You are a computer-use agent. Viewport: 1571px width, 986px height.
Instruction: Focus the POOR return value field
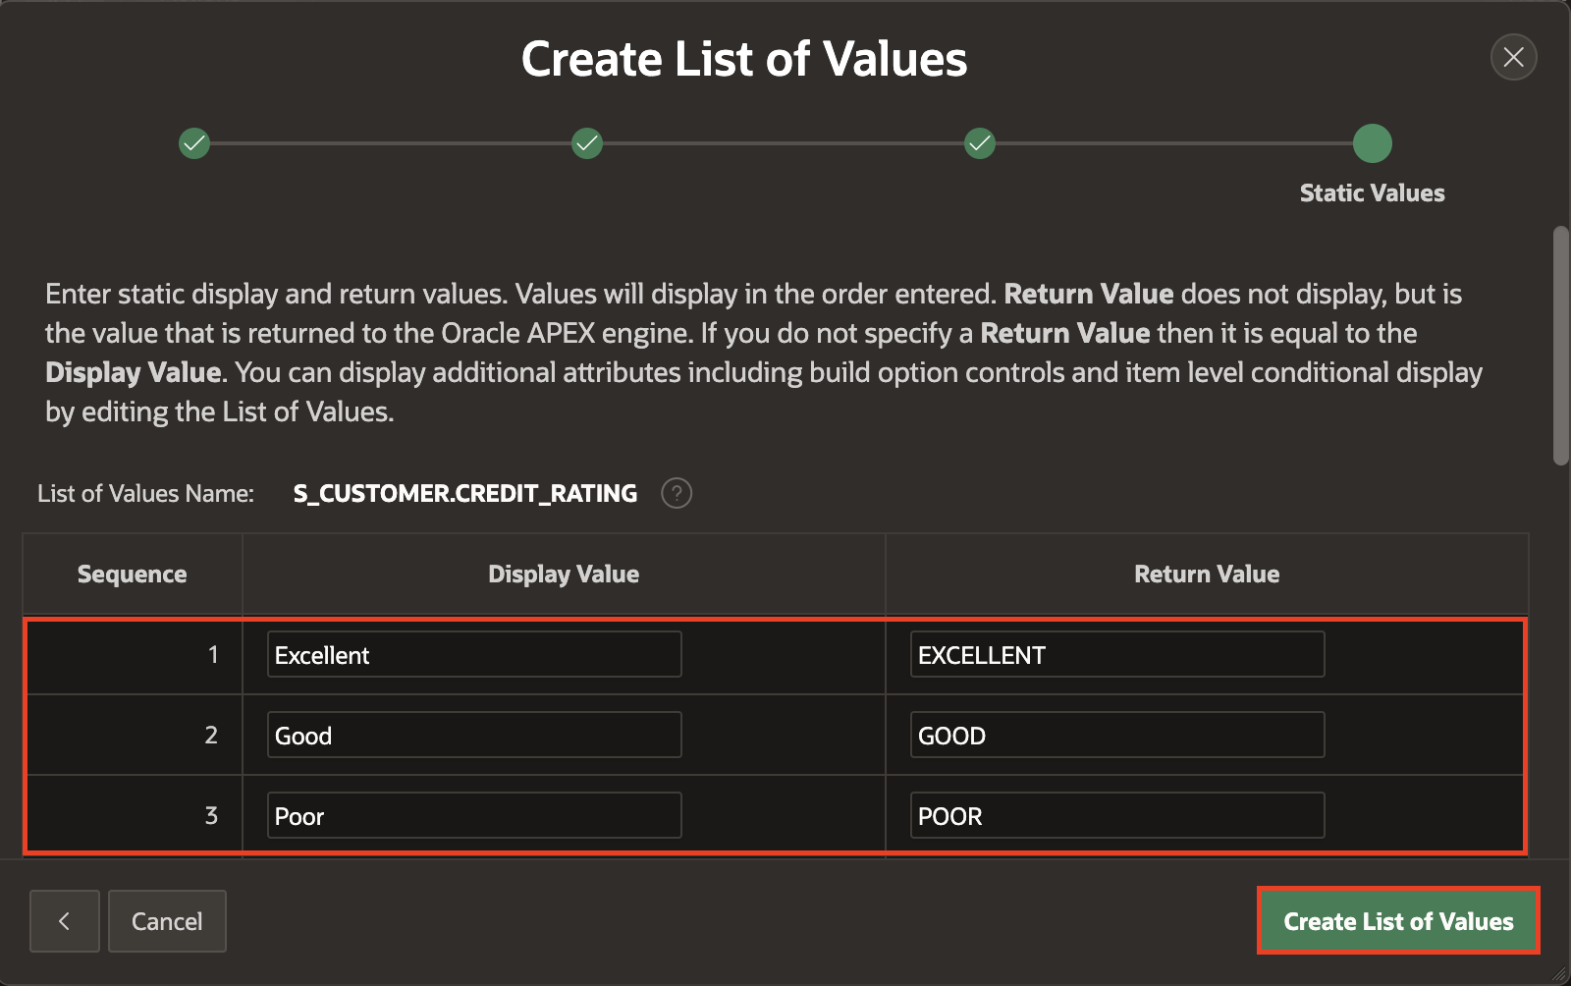pyautogui.click(x=1117, y=815)
